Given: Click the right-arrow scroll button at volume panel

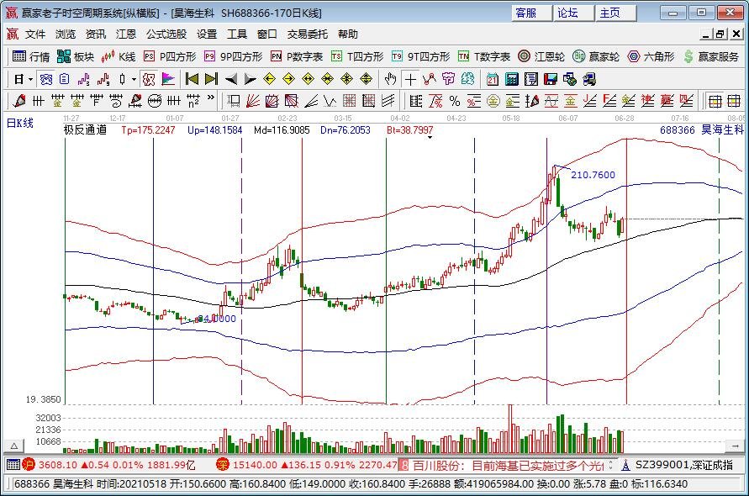Looking at the screenshot, I should tap(735, 446).
